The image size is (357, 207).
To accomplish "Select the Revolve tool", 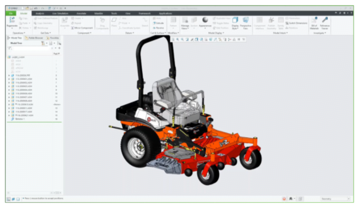I will [x=158, y=28].
